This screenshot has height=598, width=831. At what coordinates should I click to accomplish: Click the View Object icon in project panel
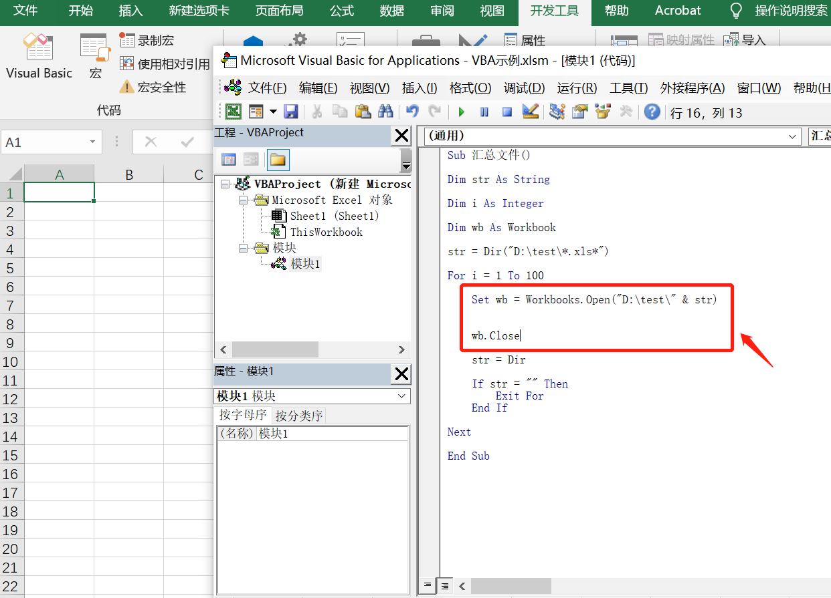pyautogui.click(x=251, y=160)
